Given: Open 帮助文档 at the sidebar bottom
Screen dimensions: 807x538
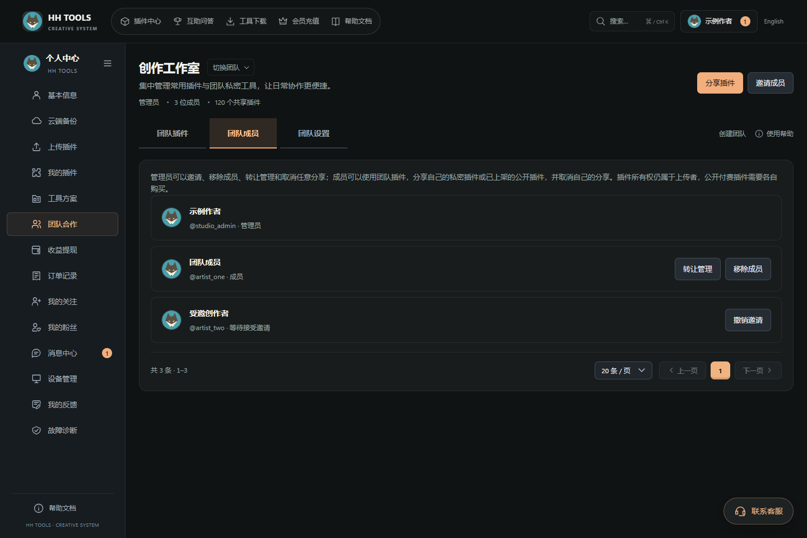Looking at the screenshot, I should [x=55, y=508].
